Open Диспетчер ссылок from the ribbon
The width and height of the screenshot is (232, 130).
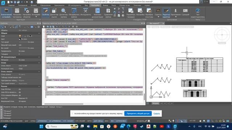tap(54, 13)
